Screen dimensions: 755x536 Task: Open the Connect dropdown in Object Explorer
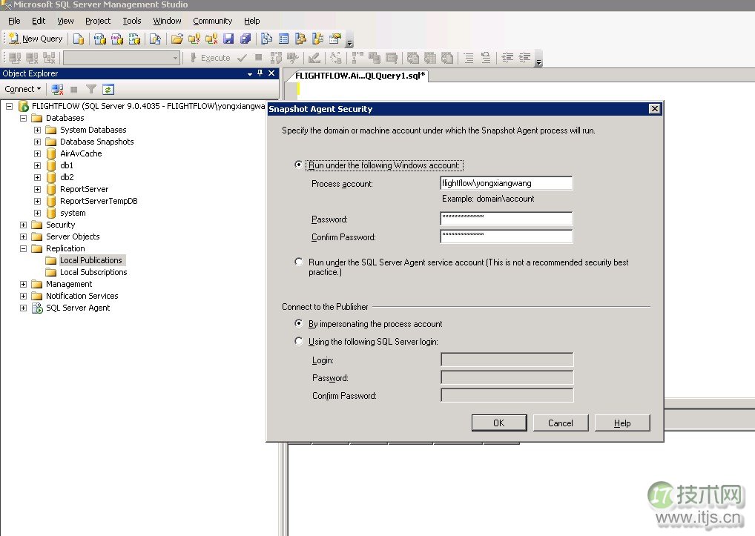tap(23, 89)
